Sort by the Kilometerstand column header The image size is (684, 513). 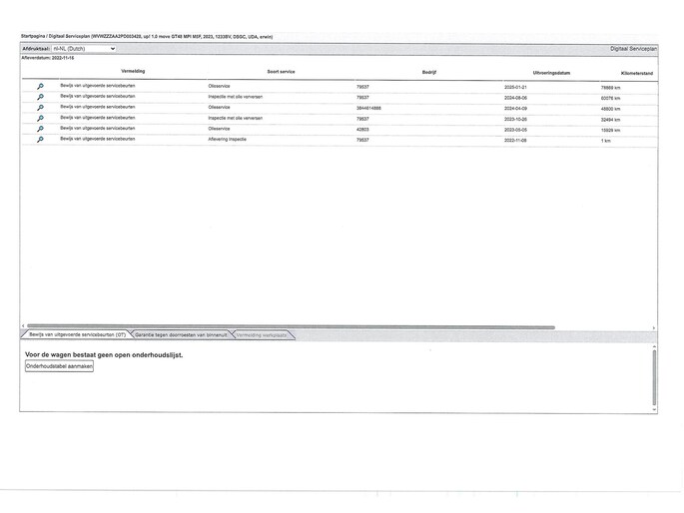pyautogui.click(x=637, y=73)
